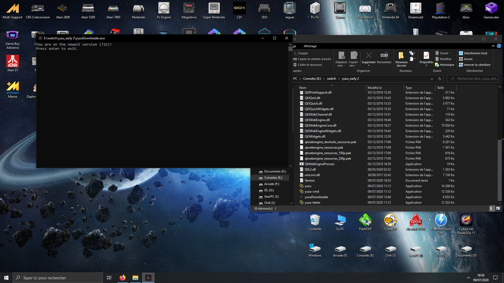Click Consoles (E:) breadcrumb in address bar

coord(312,79)
